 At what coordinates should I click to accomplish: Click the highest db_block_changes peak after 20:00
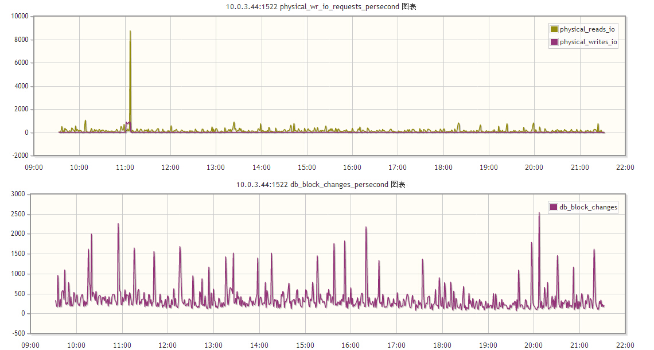point(539,213)
